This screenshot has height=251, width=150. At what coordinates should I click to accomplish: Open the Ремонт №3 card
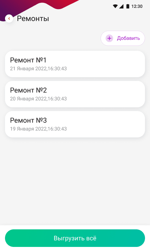[75, 124]
